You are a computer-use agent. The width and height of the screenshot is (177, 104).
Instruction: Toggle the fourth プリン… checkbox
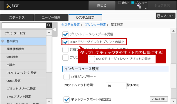(65, 58)
